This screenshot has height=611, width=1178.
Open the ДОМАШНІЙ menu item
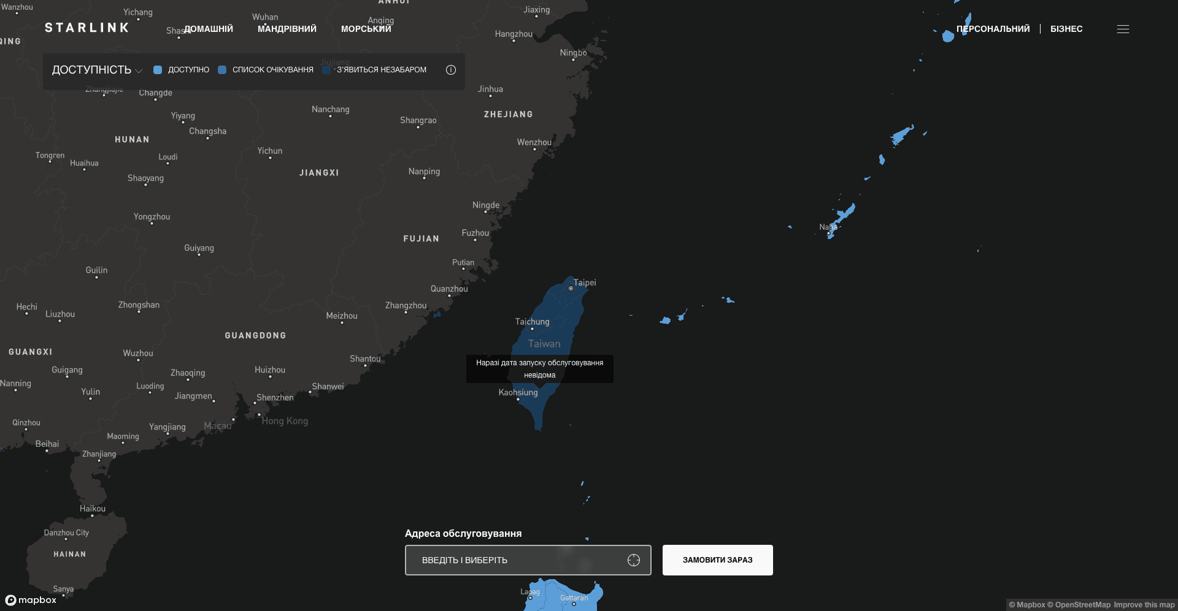tap(209, 29)
